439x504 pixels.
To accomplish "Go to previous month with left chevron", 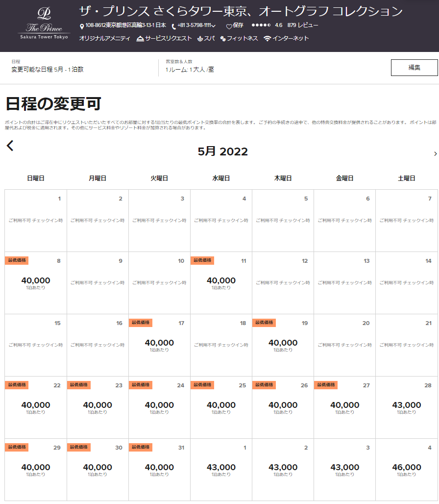I will click(x=10, y=146).
